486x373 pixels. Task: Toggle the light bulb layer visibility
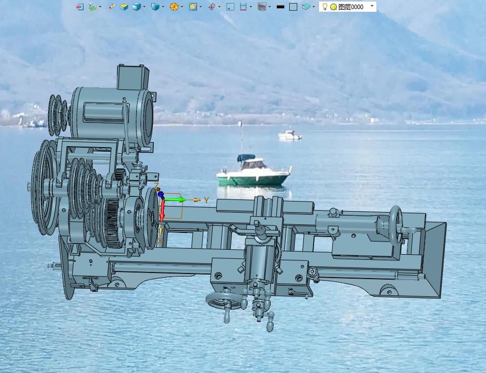pos(325,7)
